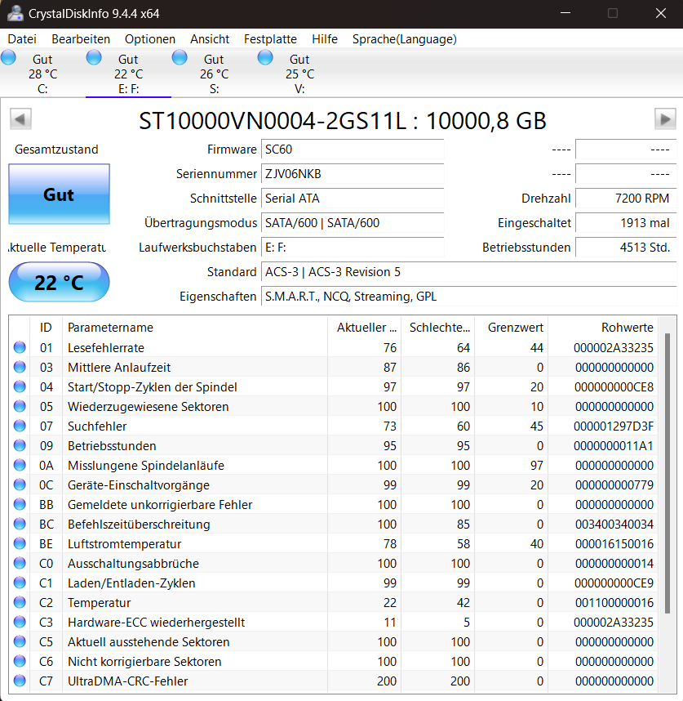Click the SMART table vertical scrollbar
Screen dimensions: 683x701
point(667,473)
